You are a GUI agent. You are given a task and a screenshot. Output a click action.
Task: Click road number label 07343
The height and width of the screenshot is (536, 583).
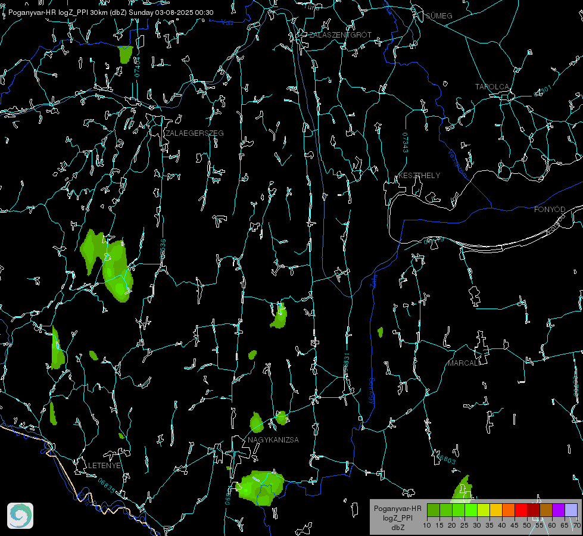pos(405,143)
